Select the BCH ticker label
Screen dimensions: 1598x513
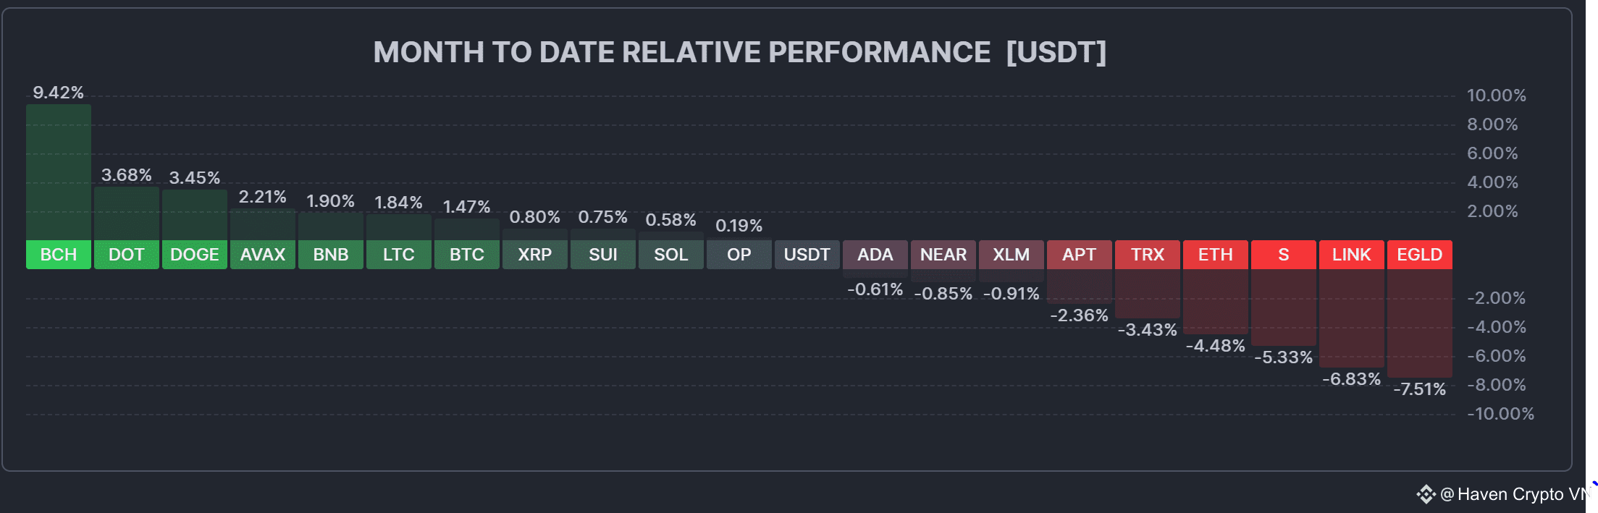59,255
